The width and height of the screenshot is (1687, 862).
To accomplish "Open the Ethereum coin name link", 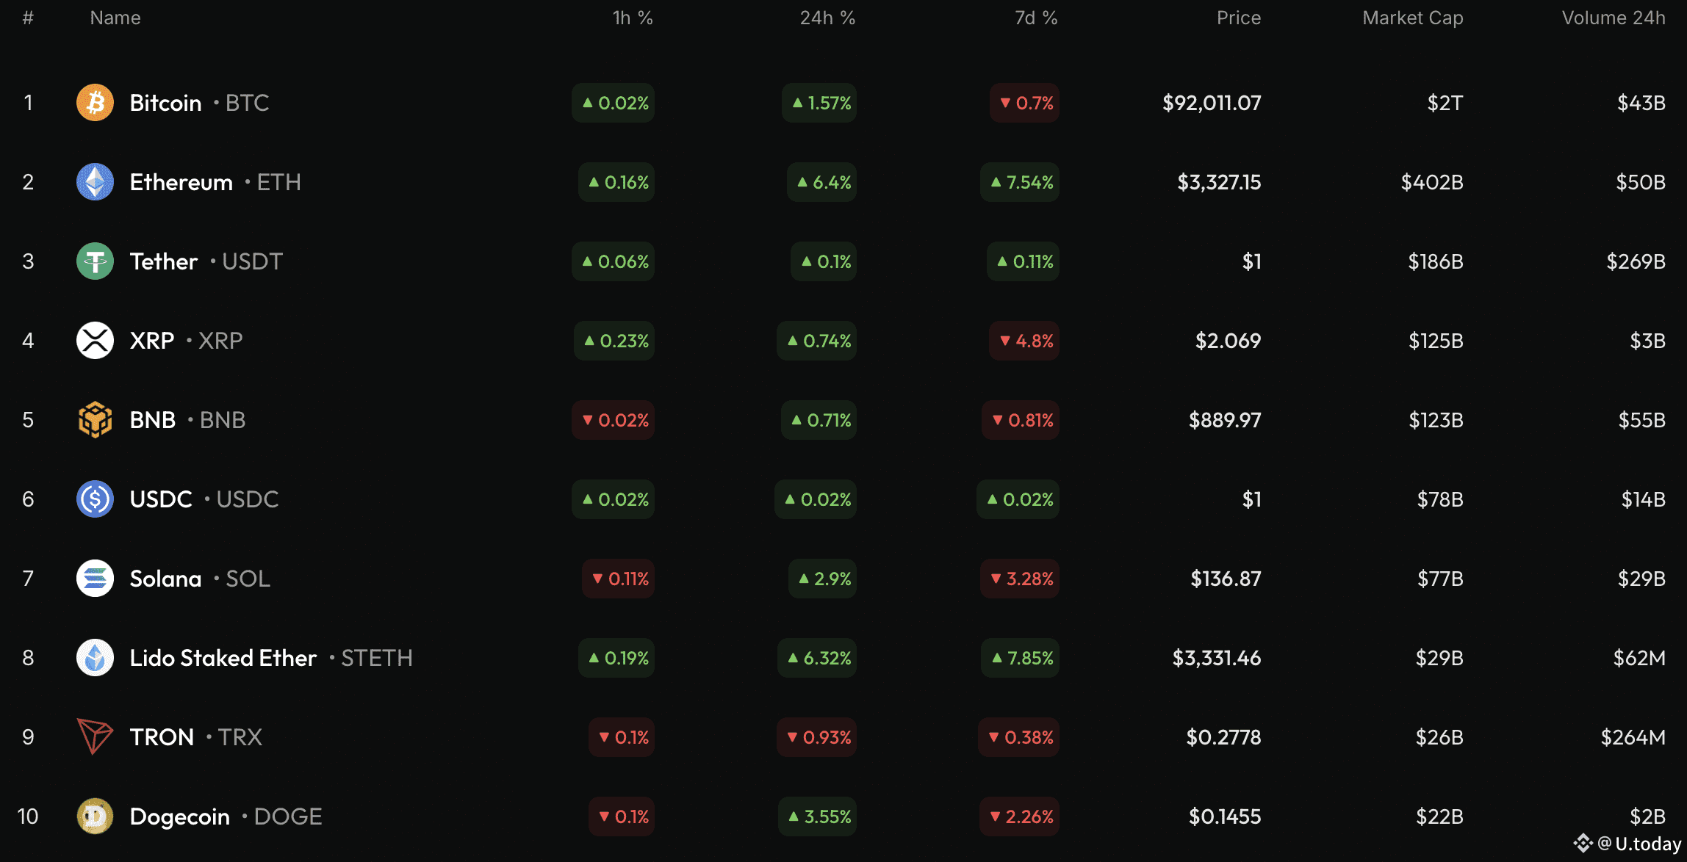I will click(x=181, y=182).
